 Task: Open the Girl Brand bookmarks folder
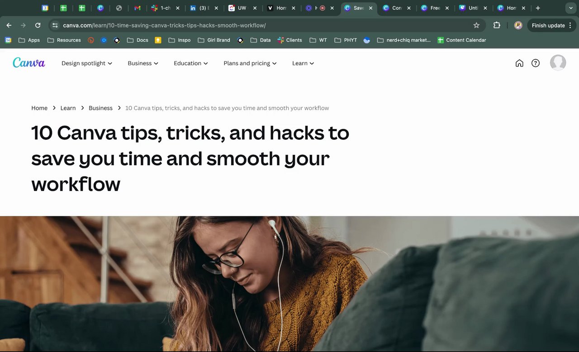click(214, 40)
